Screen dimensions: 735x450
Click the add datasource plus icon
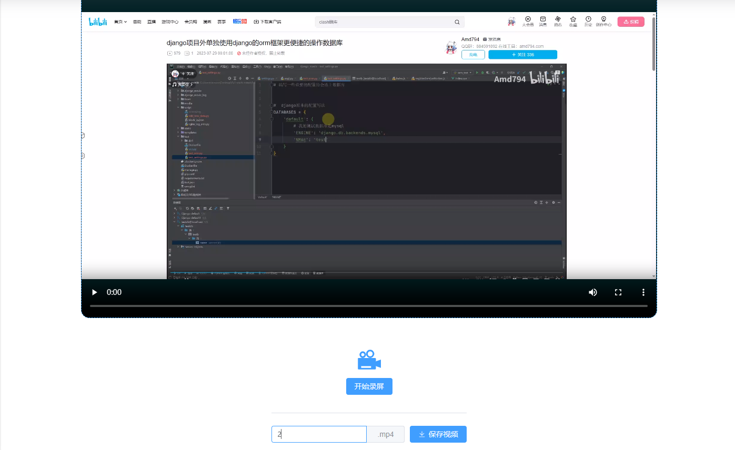tap(175, 209)
